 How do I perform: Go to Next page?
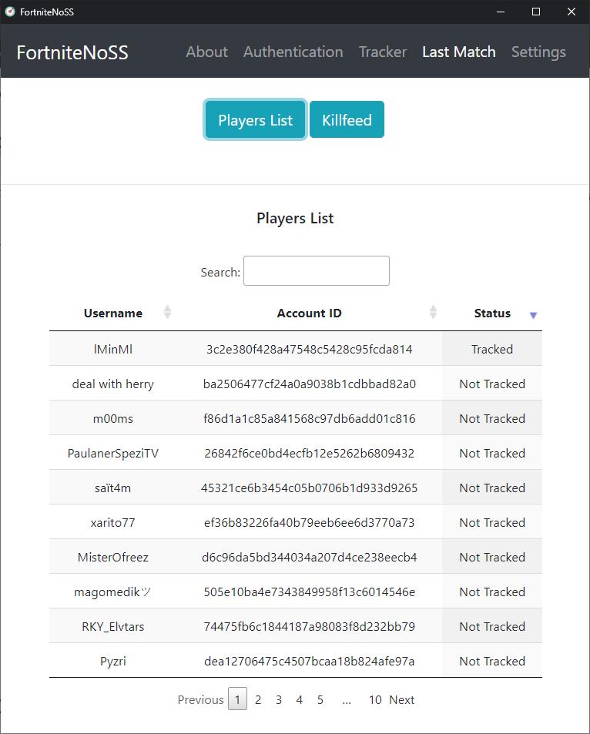point(402,699)
